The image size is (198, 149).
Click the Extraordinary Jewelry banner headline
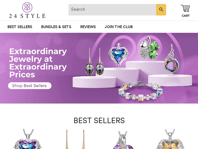38,63
